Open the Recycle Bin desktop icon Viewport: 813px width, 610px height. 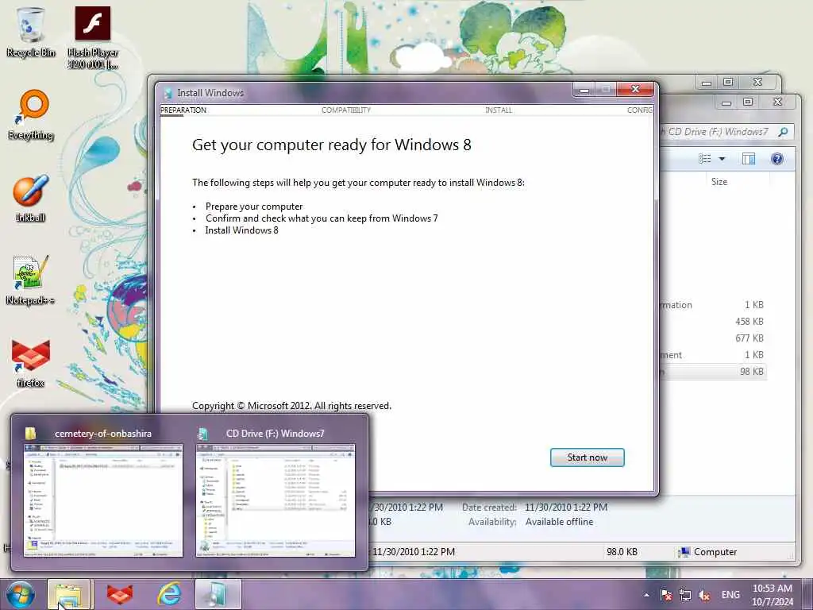pyautogui.click(x=31, y=31)
